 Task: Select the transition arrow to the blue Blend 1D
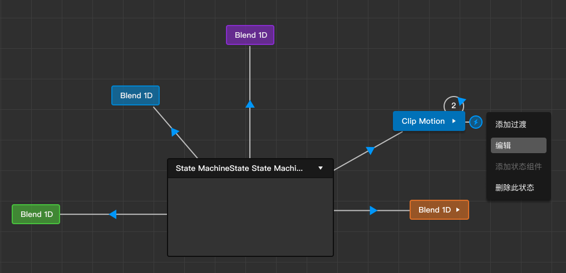[x=175, y=132]
